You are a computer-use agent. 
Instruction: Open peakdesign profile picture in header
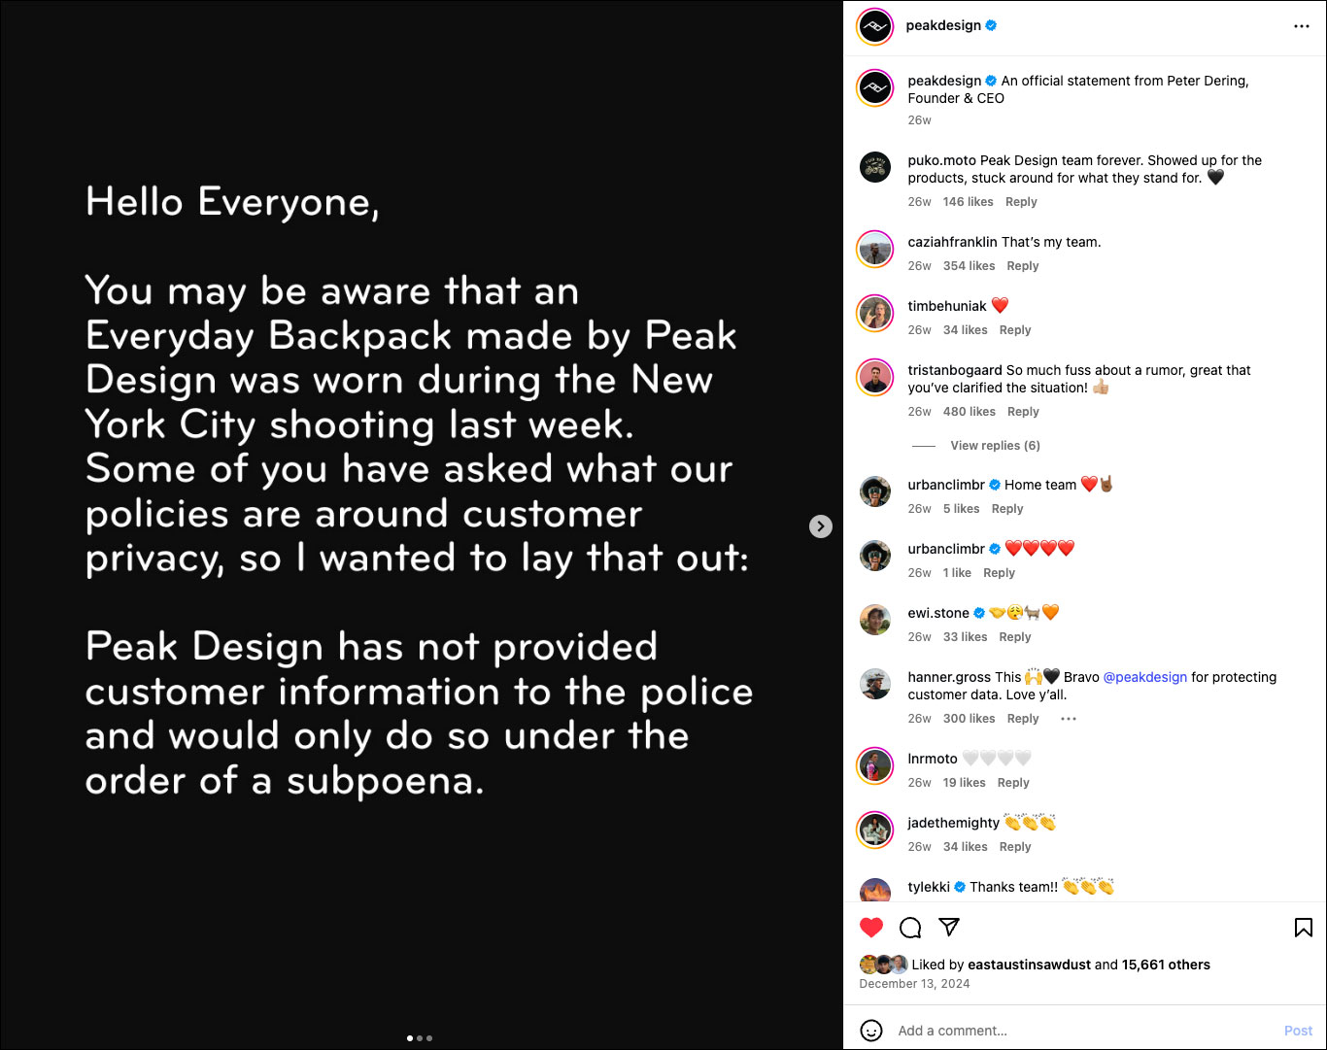click(874, 26)
